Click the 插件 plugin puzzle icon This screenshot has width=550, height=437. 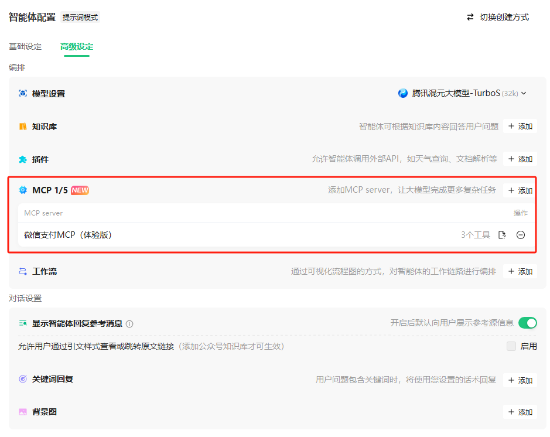coord(22,159)
